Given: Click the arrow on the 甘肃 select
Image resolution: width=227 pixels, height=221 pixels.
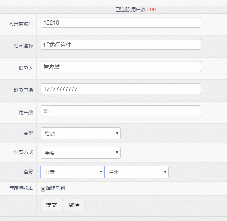Looking at the screenshot, I should (x=101, y=172).
